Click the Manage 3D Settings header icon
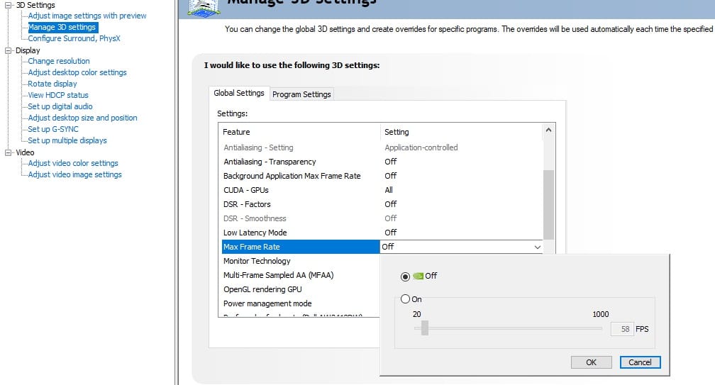This screenshot has width=715, height=385. (x=204, y=7)
